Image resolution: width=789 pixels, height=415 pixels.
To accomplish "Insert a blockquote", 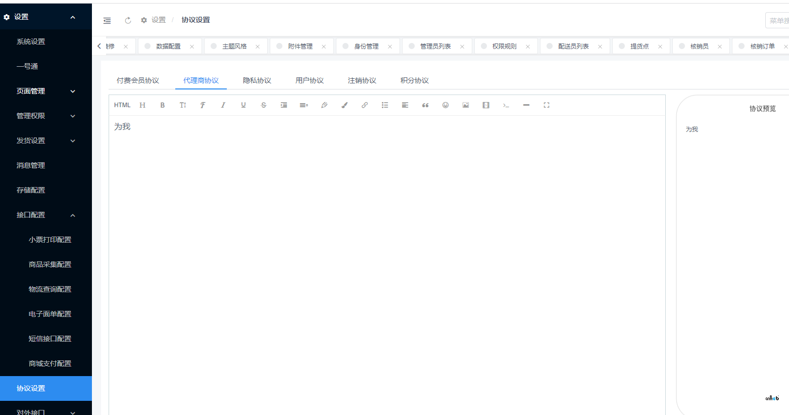I will coord(425,105).
